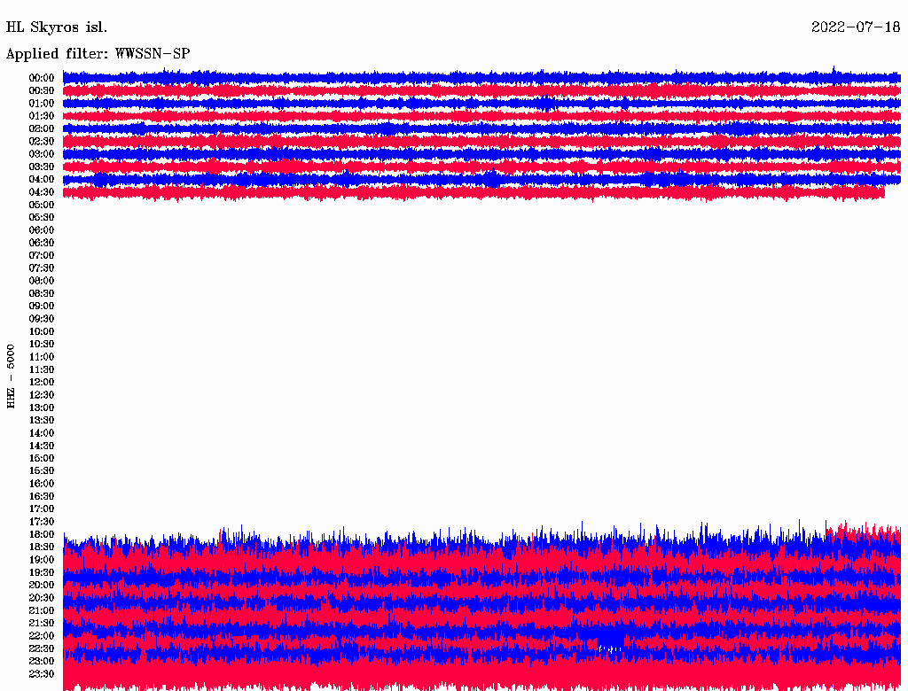Image resolution: width=908 pixels, height=691 pixels.
Task: Select the 15:00 time label
Action: point(42,458)
